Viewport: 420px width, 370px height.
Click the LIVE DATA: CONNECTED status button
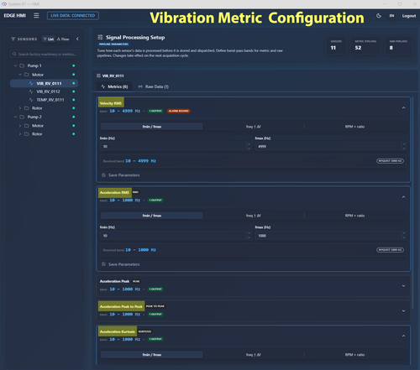73,15
